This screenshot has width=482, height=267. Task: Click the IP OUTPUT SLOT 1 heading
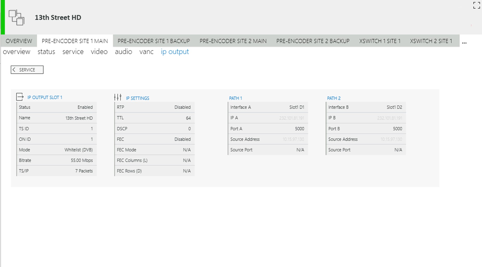[x=45, y=98]
